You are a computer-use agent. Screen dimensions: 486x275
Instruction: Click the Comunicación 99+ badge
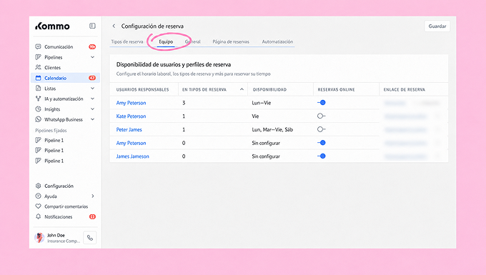pos(92,46)
